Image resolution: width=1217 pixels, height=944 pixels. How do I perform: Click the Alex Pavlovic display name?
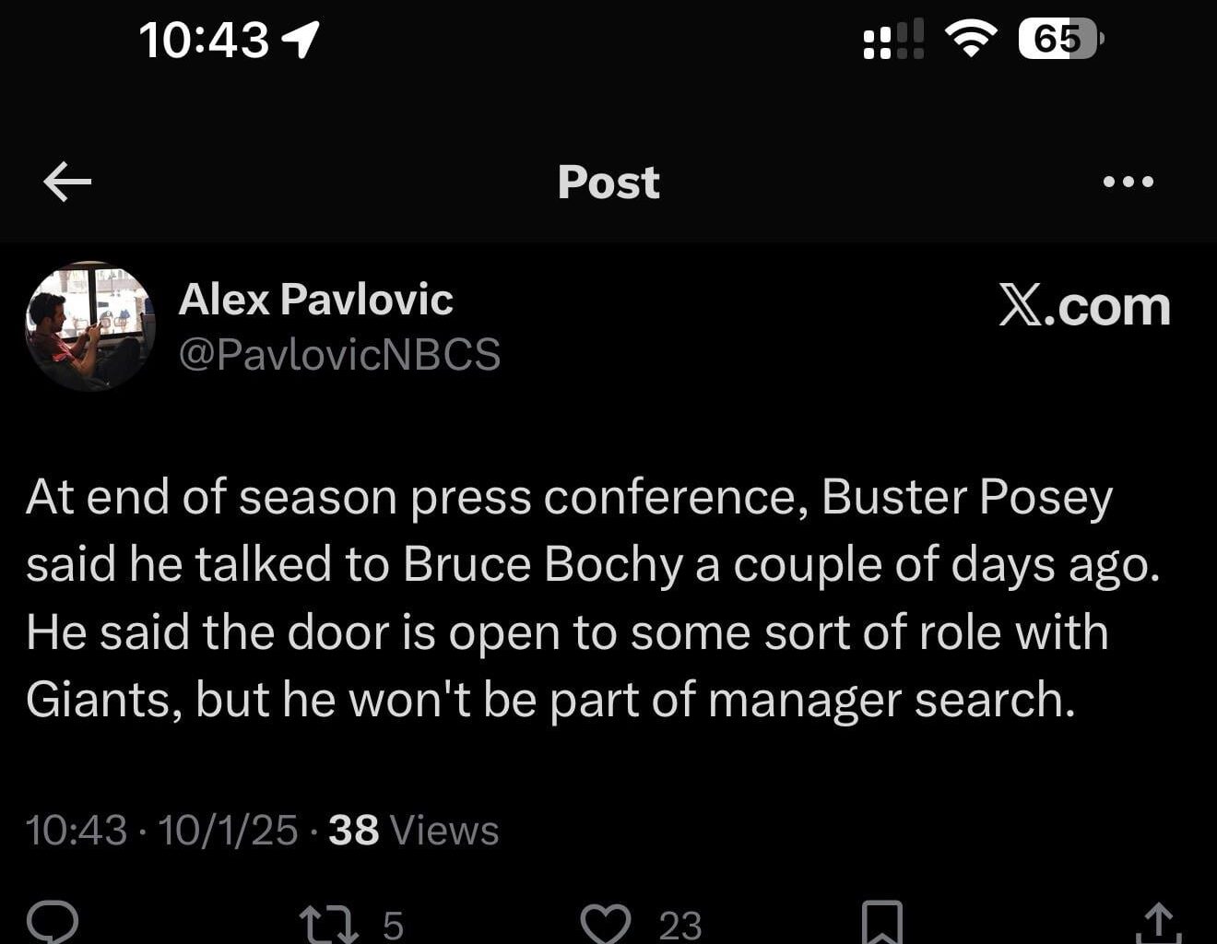click(316, 300)
